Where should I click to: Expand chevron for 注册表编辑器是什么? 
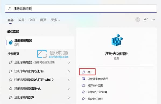pyautogui.click(x=69, y=89)
